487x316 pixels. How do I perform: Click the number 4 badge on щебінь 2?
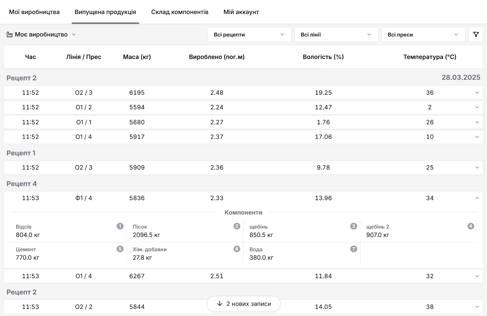(x=471, y=226)
